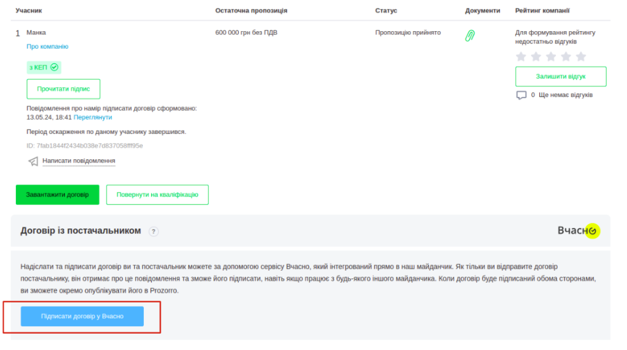Open the attached documents paperclip icon
627x350 pixels.
(470, 35)
